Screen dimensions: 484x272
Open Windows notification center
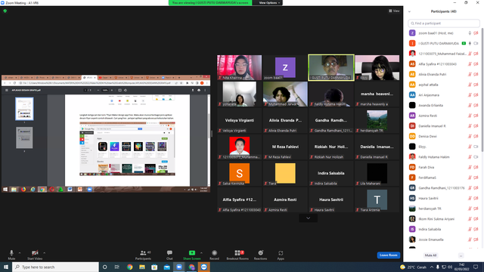tap(476, 267)
